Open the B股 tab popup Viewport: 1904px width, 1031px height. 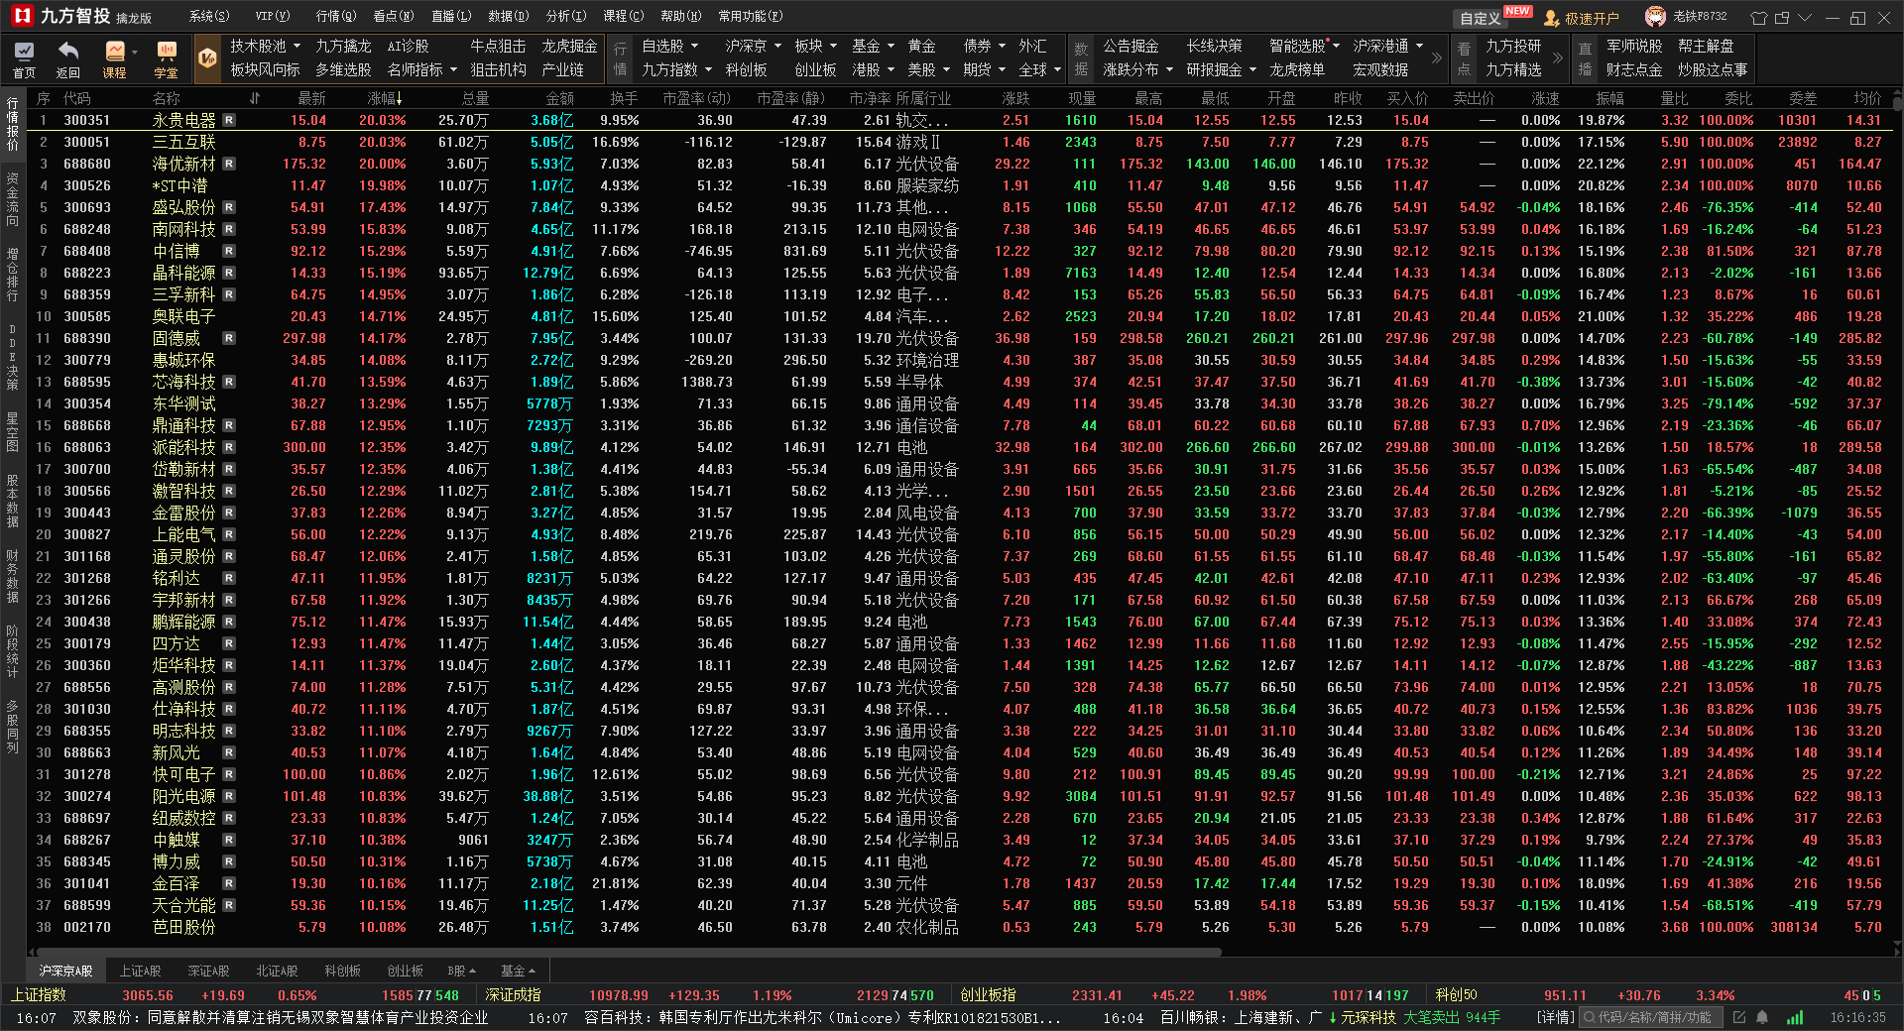pyautogui.click(x=462, y=971)
